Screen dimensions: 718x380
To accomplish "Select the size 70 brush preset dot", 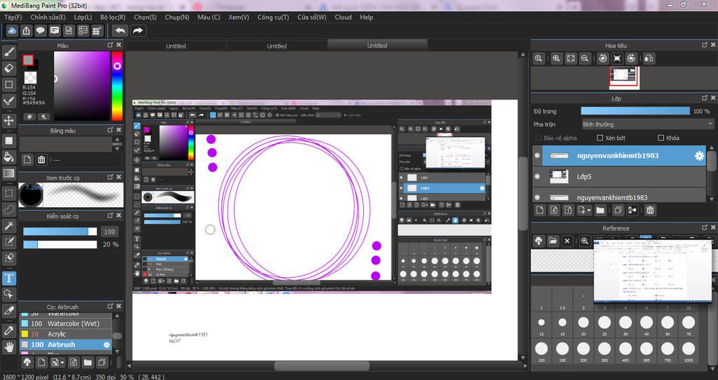I will point(689,323).
